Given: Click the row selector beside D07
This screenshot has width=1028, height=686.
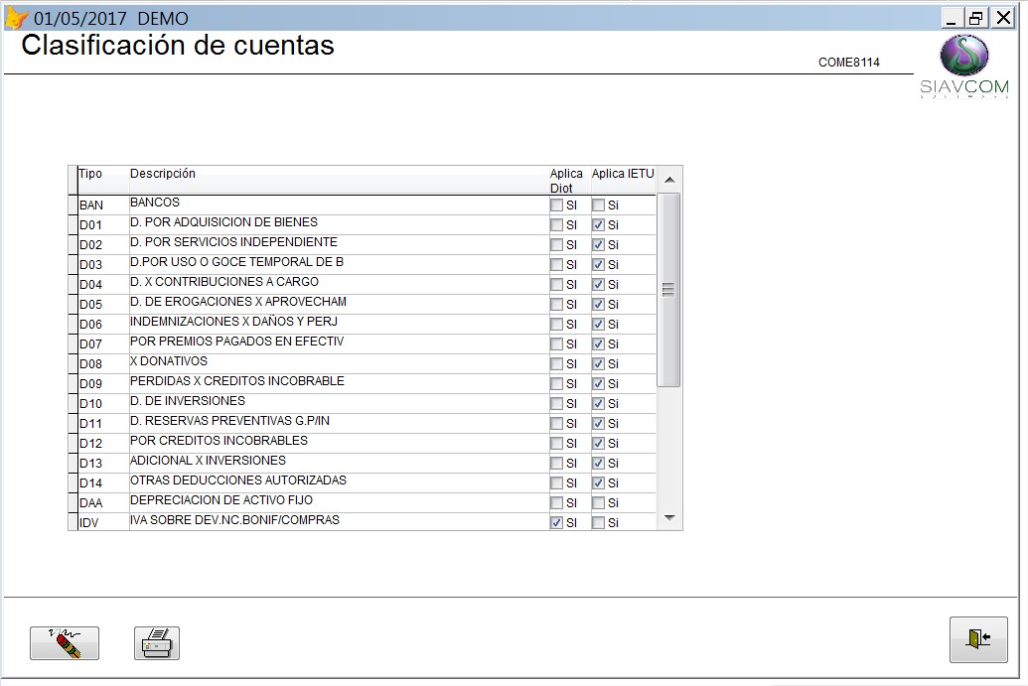Looking at the screenshot, I should coord(73,343).
